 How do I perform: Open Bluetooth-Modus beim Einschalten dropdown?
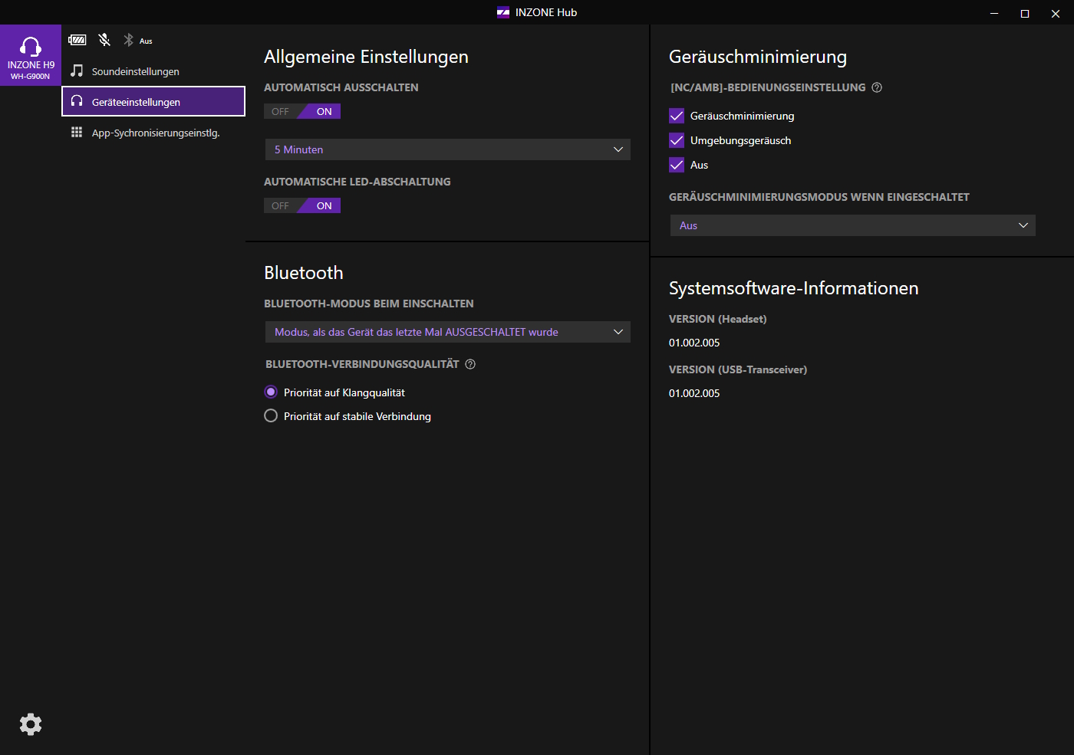[x=448, y=332]
